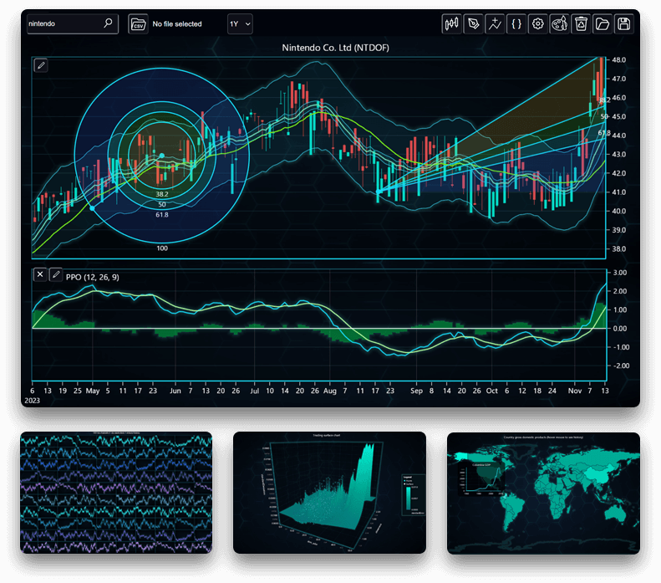Click the 'No file selected' label
Screen dimensions: 661x583
[177, 24]
